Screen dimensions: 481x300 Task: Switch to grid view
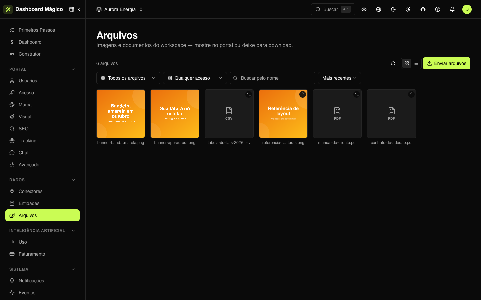click(x=407, y=63)
